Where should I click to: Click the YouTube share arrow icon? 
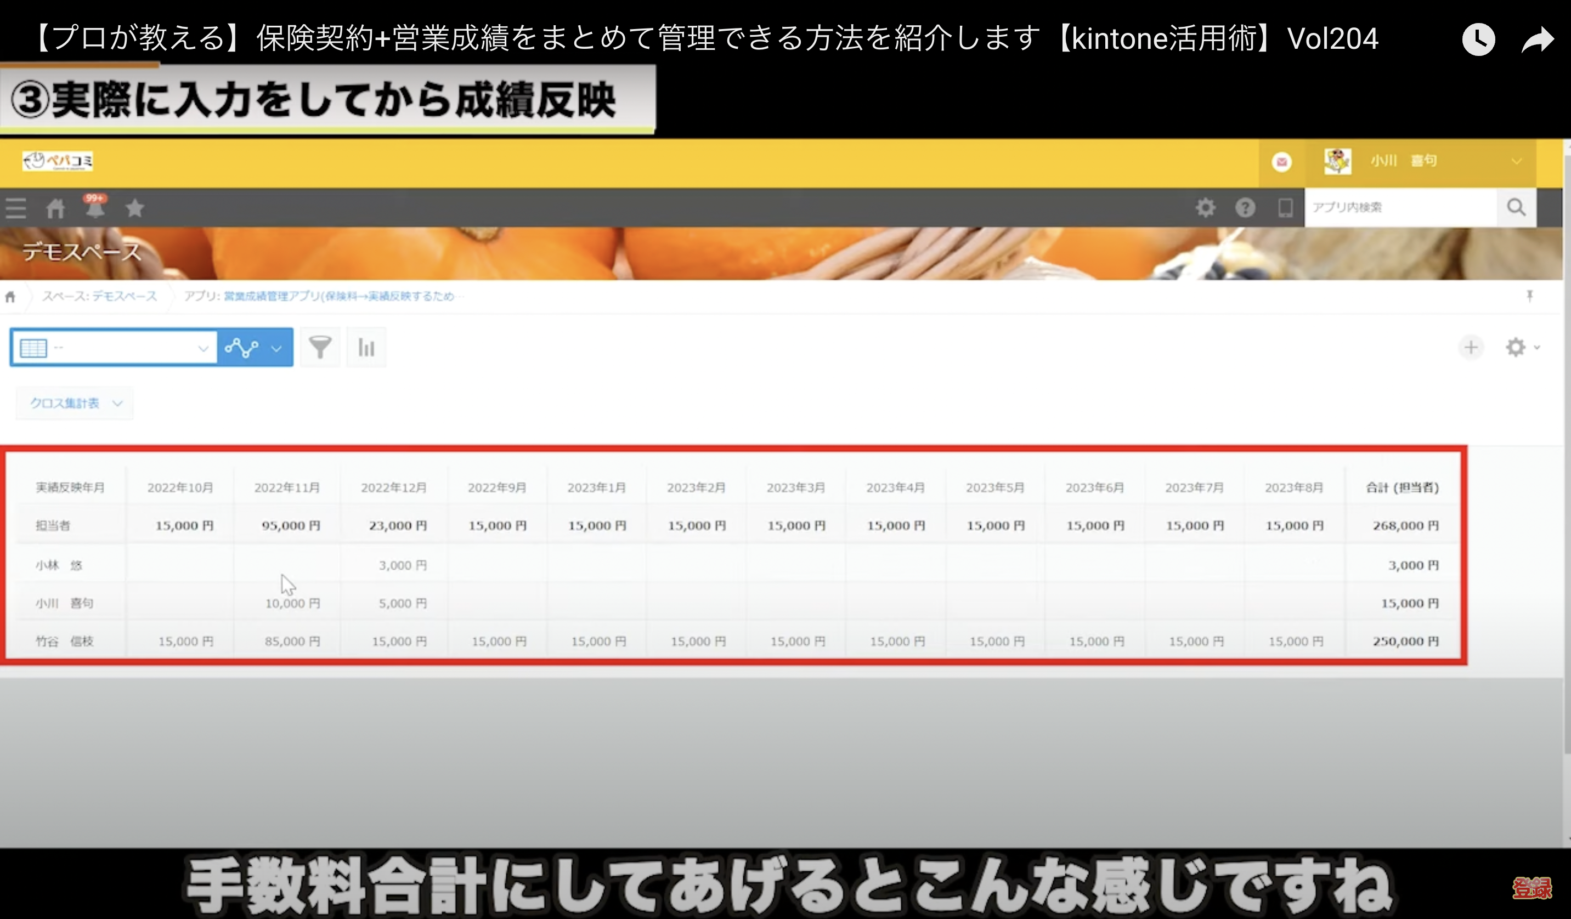coord(1538,40)
